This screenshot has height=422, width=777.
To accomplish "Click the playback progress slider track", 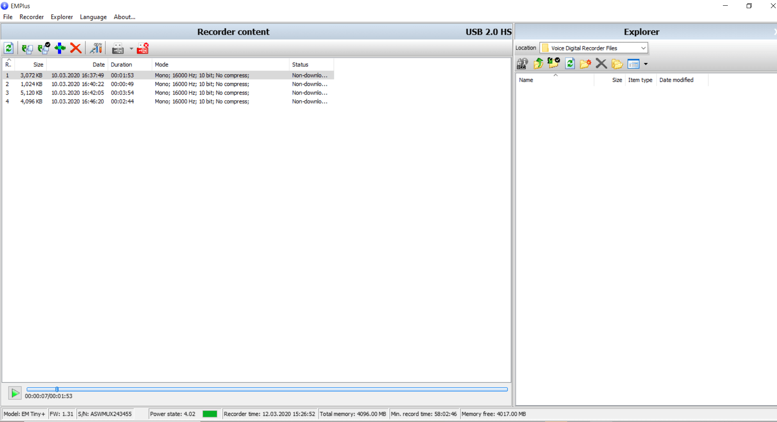I will [x=266, y=389].
